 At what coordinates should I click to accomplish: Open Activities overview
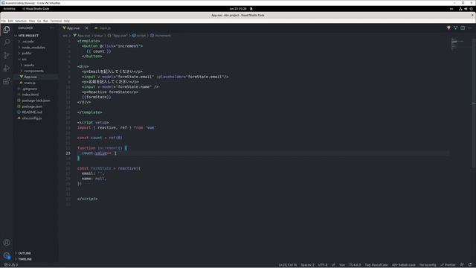pyautogui.click(x=9, y=9)
